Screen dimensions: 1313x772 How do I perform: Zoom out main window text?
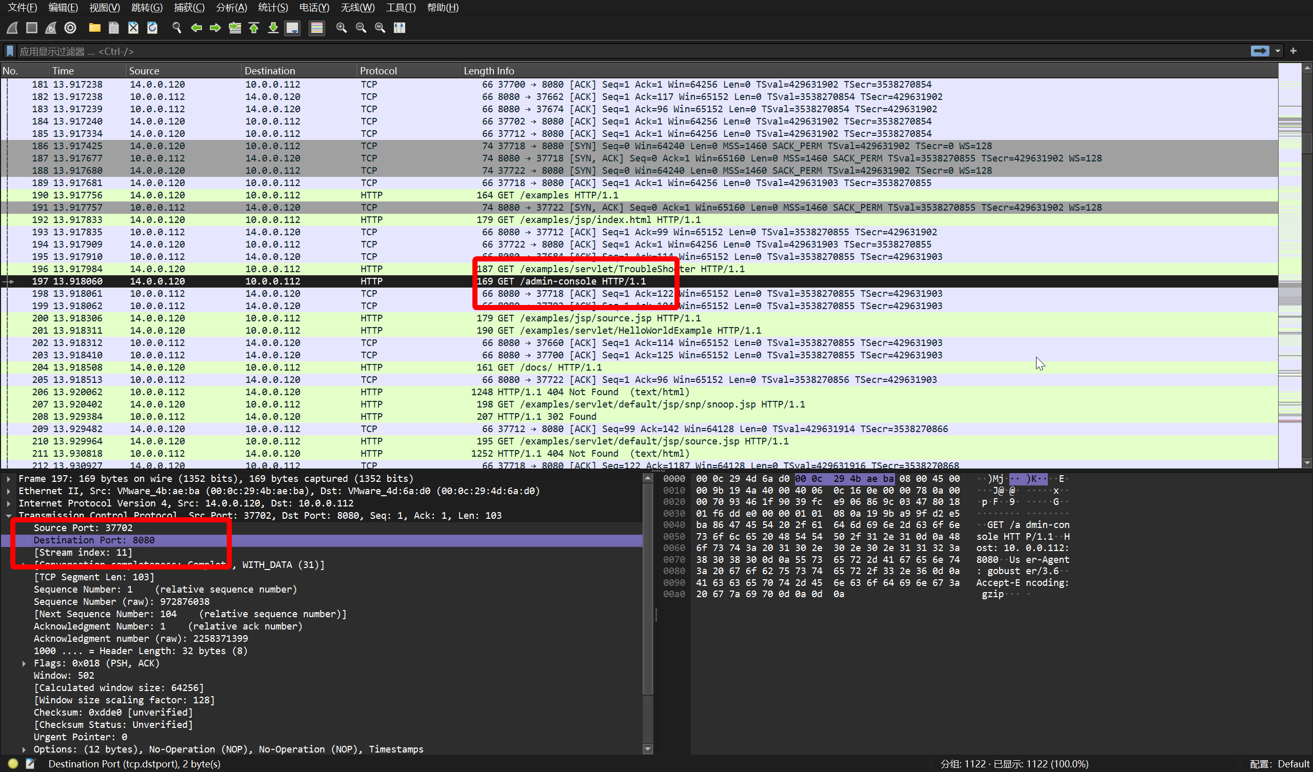point(361,28)
